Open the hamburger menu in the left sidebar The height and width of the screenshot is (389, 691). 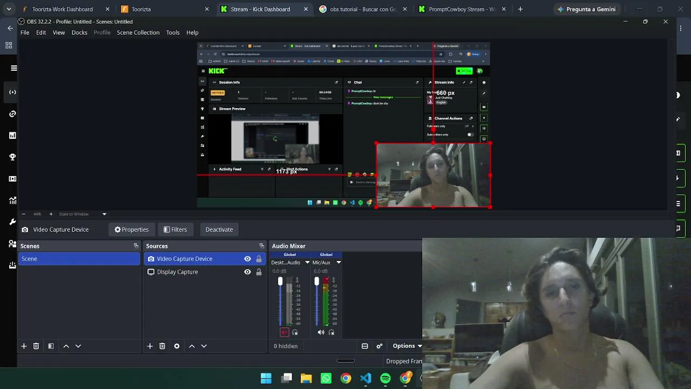(x=14, y=68)
